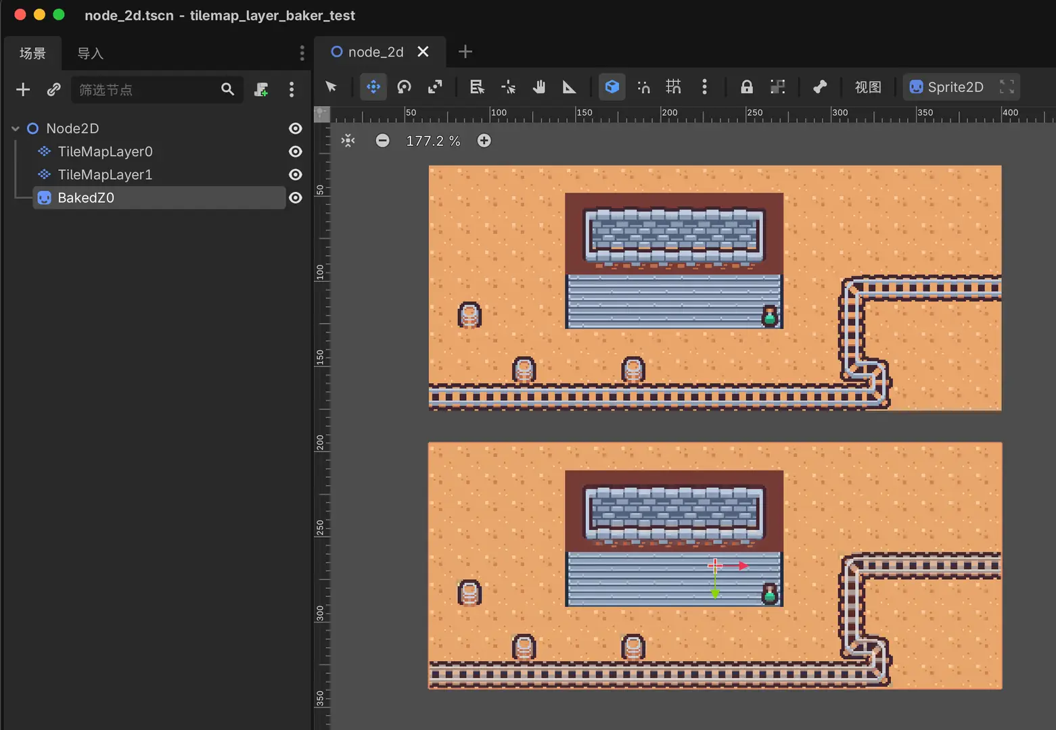Switch to the 导入 import tab

(x=90, y=53)
